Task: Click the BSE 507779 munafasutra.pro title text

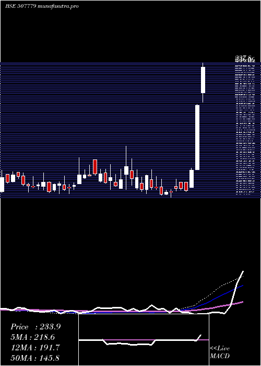Action: pos(42,6)
